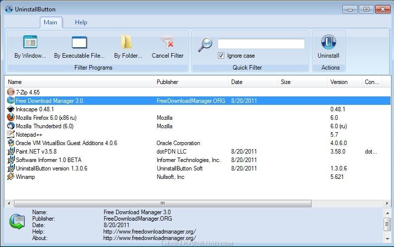Click the Notepad++ program icon
This screenshot has height=247, width=394.
tap(11, 134)
